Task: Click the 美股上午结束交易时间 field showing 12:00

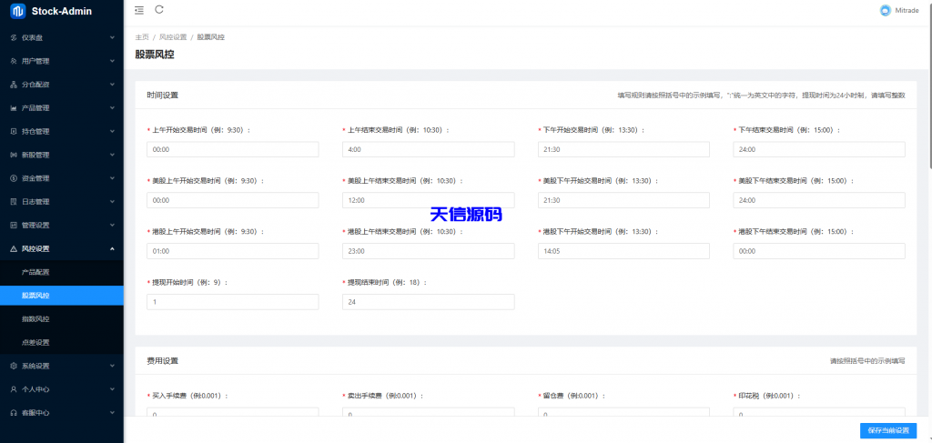Action: 428,200
